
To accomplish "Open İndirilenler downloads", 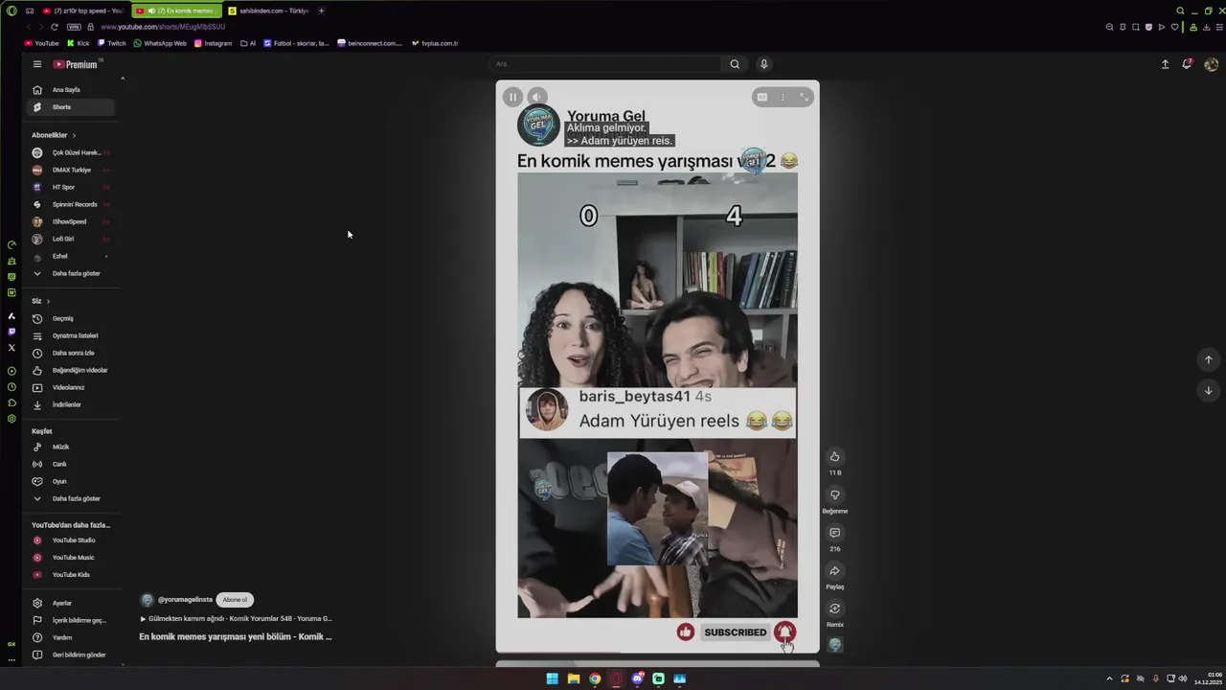I will click(x=70, y=404).
